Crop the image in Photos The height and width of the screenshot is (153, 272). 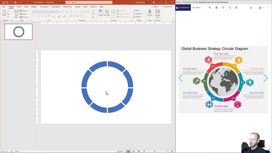[236, 8]
